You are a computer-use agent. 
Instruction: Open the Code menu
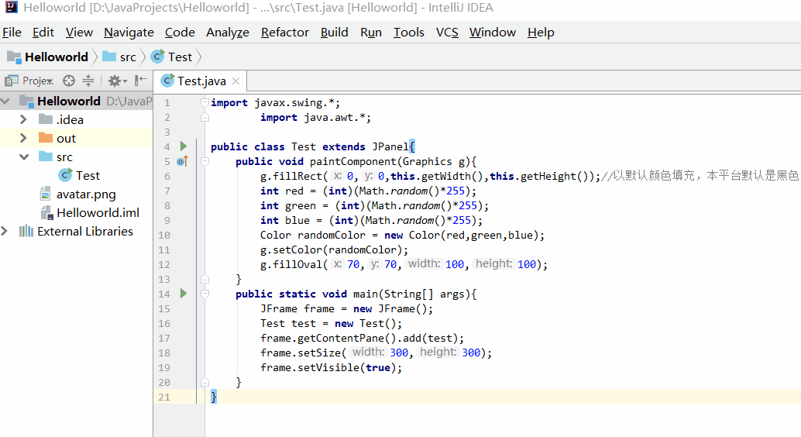pos(180,33)
